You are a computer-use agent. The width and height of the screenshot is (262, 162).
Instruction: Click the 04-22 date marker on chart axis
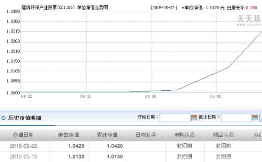(x=27, y=96)
